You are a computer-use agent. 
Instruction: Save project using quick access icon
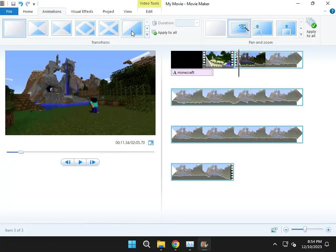13,4
